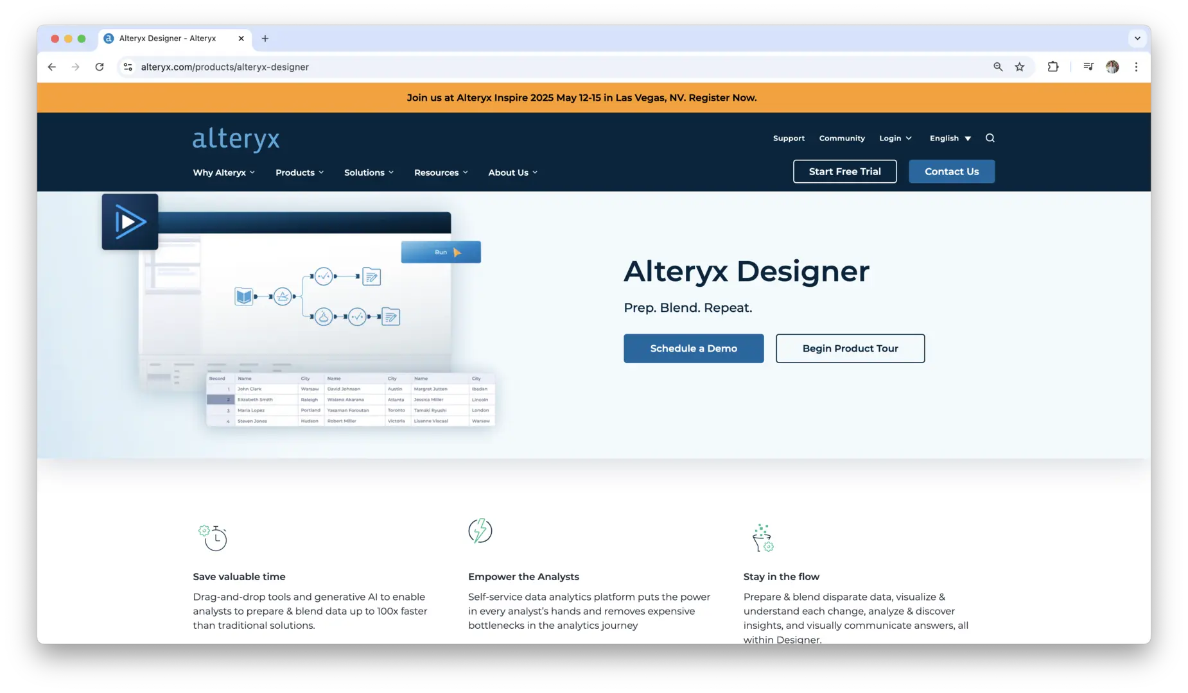Open the English language selector
The image size is (1188, 693).
[x=950, y=138]
